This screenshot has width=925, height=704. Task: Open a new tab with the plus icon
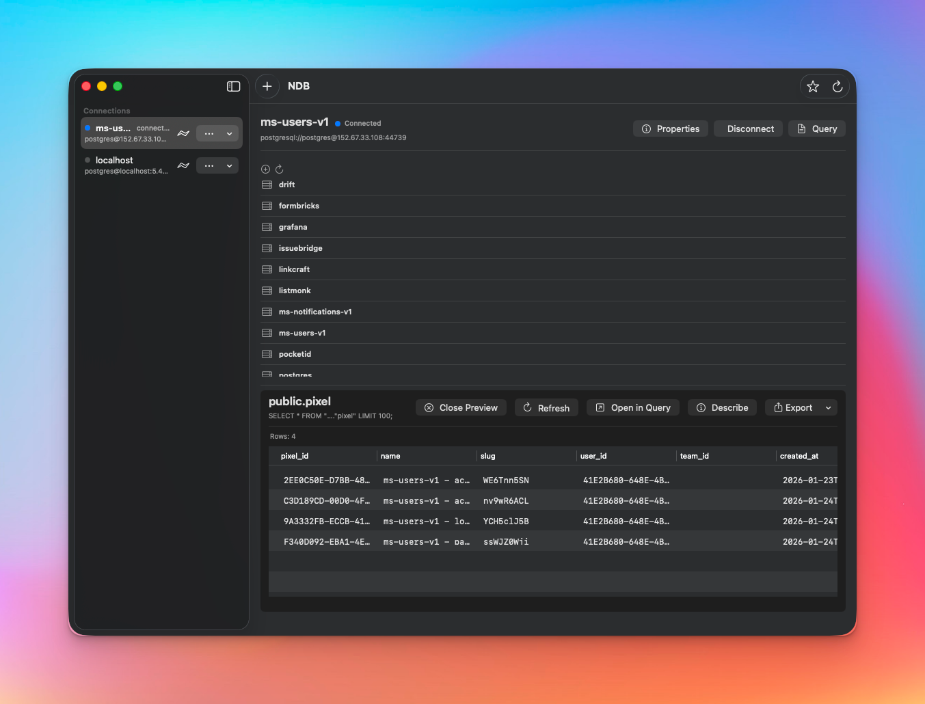tap(267, 86)
